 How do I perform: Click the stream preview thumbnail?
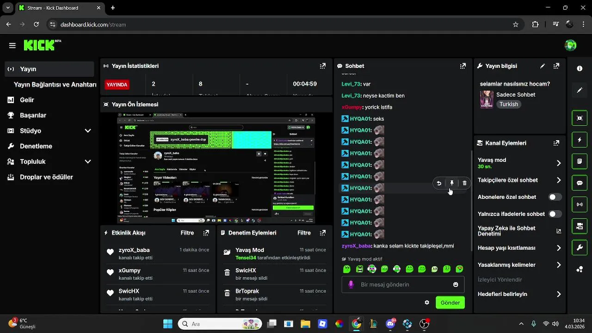(x=216, y=168)
